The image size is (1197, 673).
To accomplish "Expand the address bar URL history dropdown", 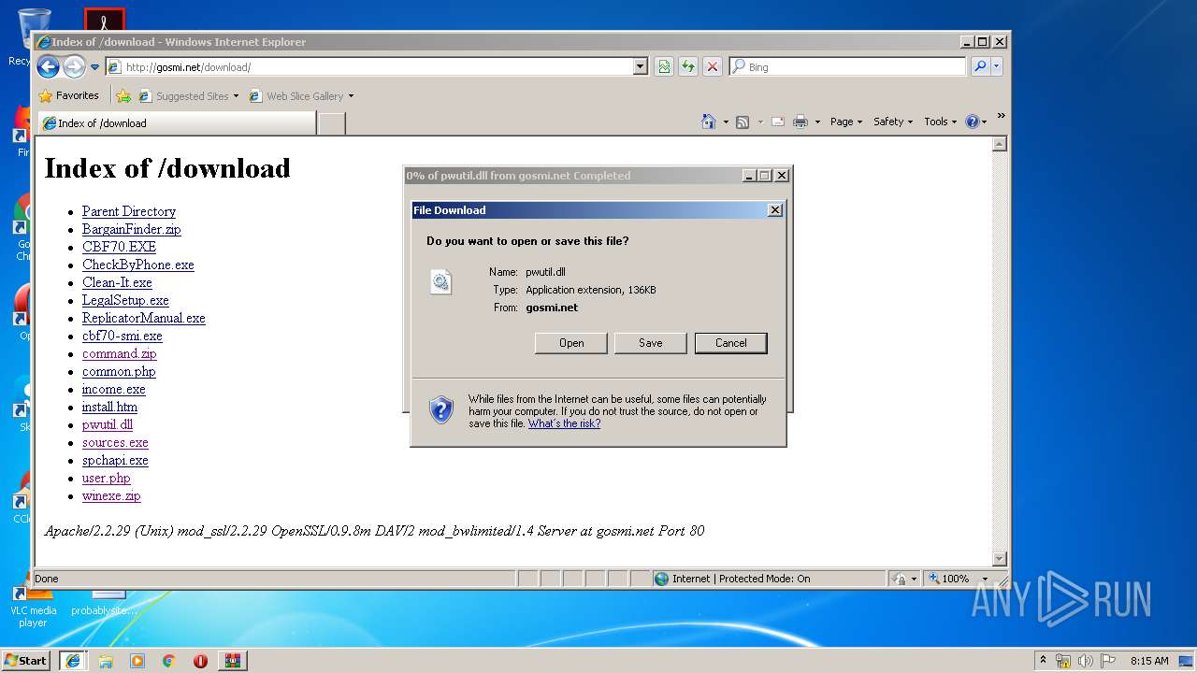I will point(641,66).
